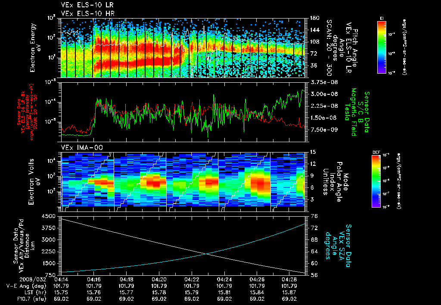The height and width of the screenshot is (305, 441).
Task: Click the LST value 15.84
Action: pyautogui.click(x=257, y=293)
